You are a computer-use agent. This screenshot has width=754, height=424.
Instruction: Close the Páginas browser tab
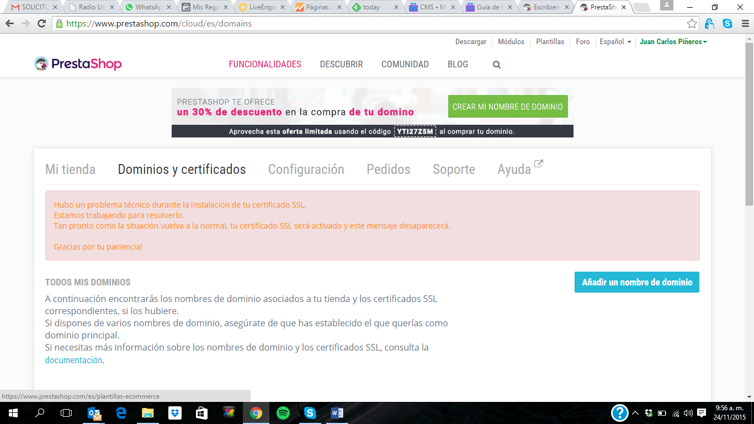pos(339,7)
